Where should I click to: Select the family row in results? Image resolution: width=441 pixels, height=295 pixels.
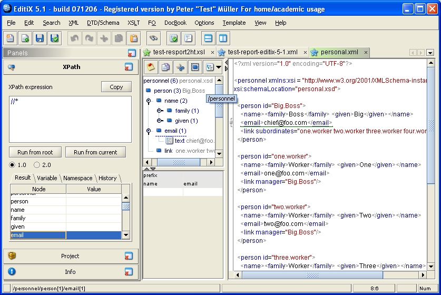66,218
